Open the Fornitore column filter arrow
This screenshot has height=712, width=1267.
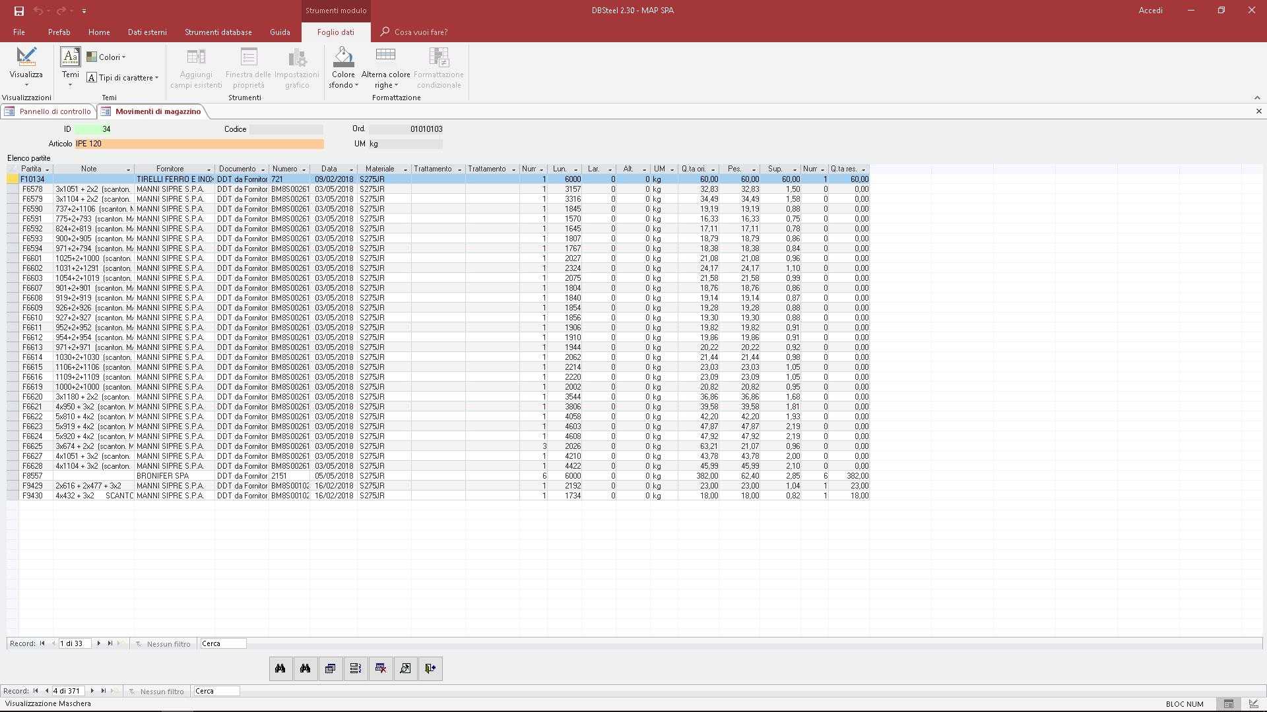tap(209, 169)
